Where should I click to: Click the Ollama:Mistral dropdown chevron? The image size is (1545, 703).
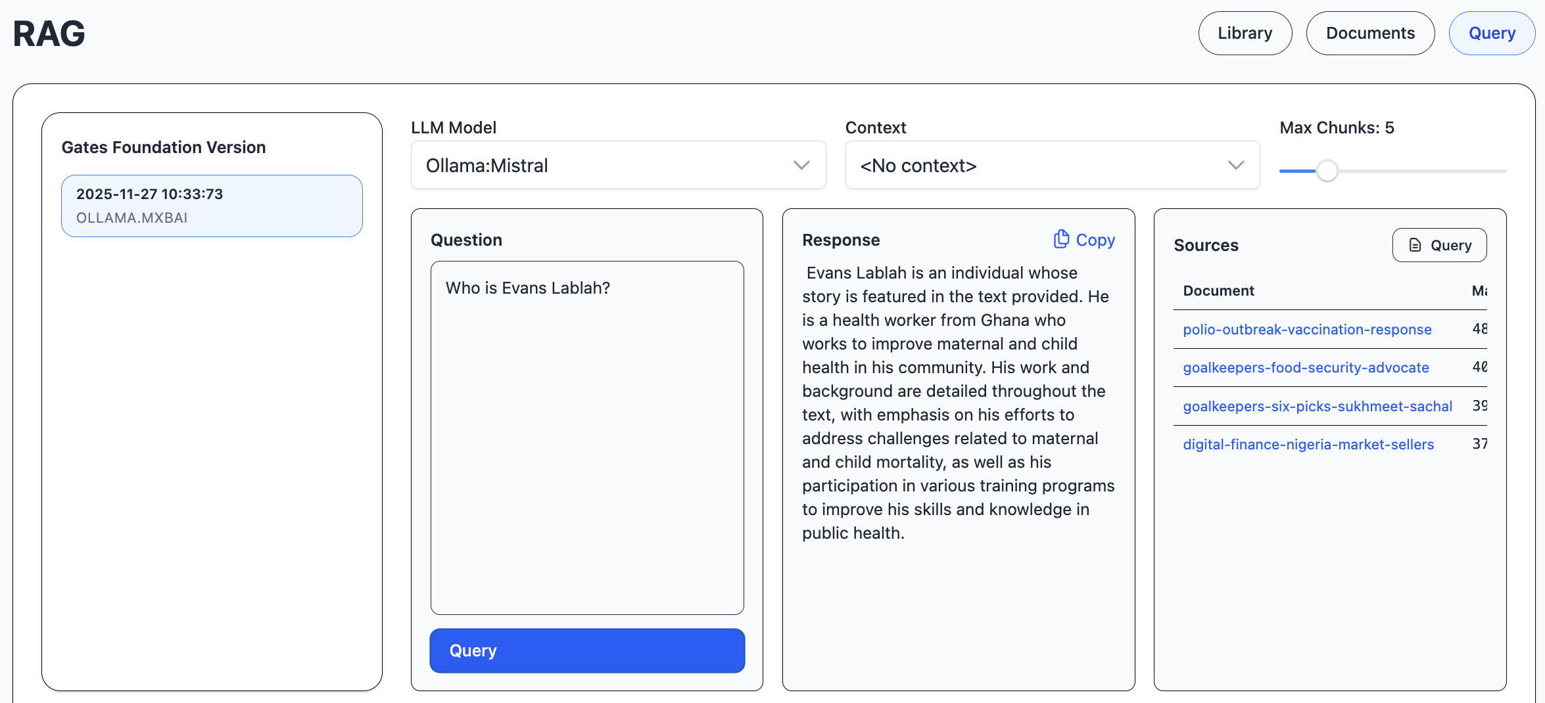pos(801,166)
